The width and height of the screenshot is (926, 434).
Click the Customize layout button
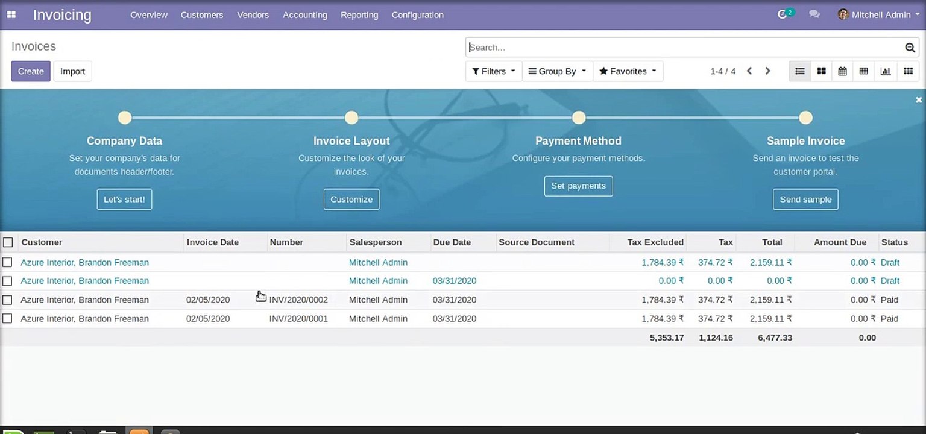[351, 200]
